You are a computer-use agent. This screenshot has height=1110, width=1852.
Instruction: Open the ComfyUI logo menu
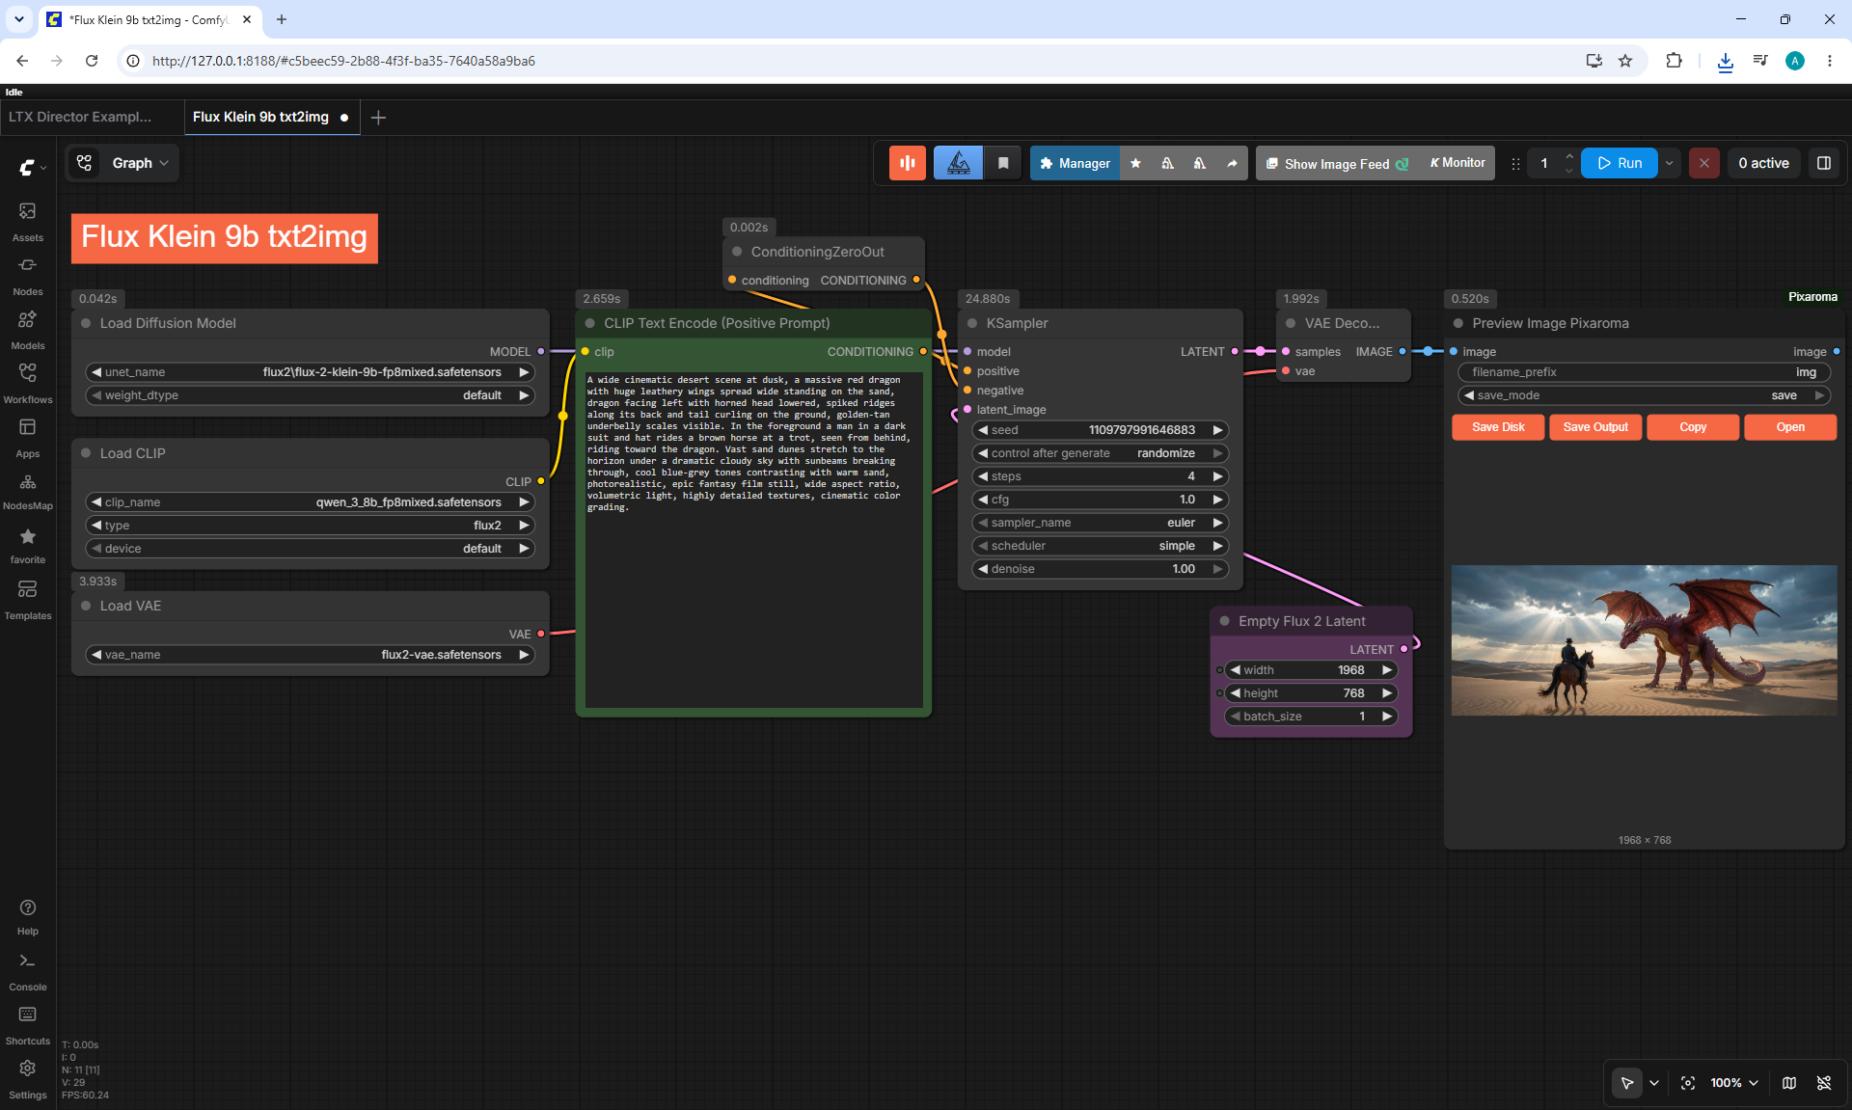tap(32, 167)
